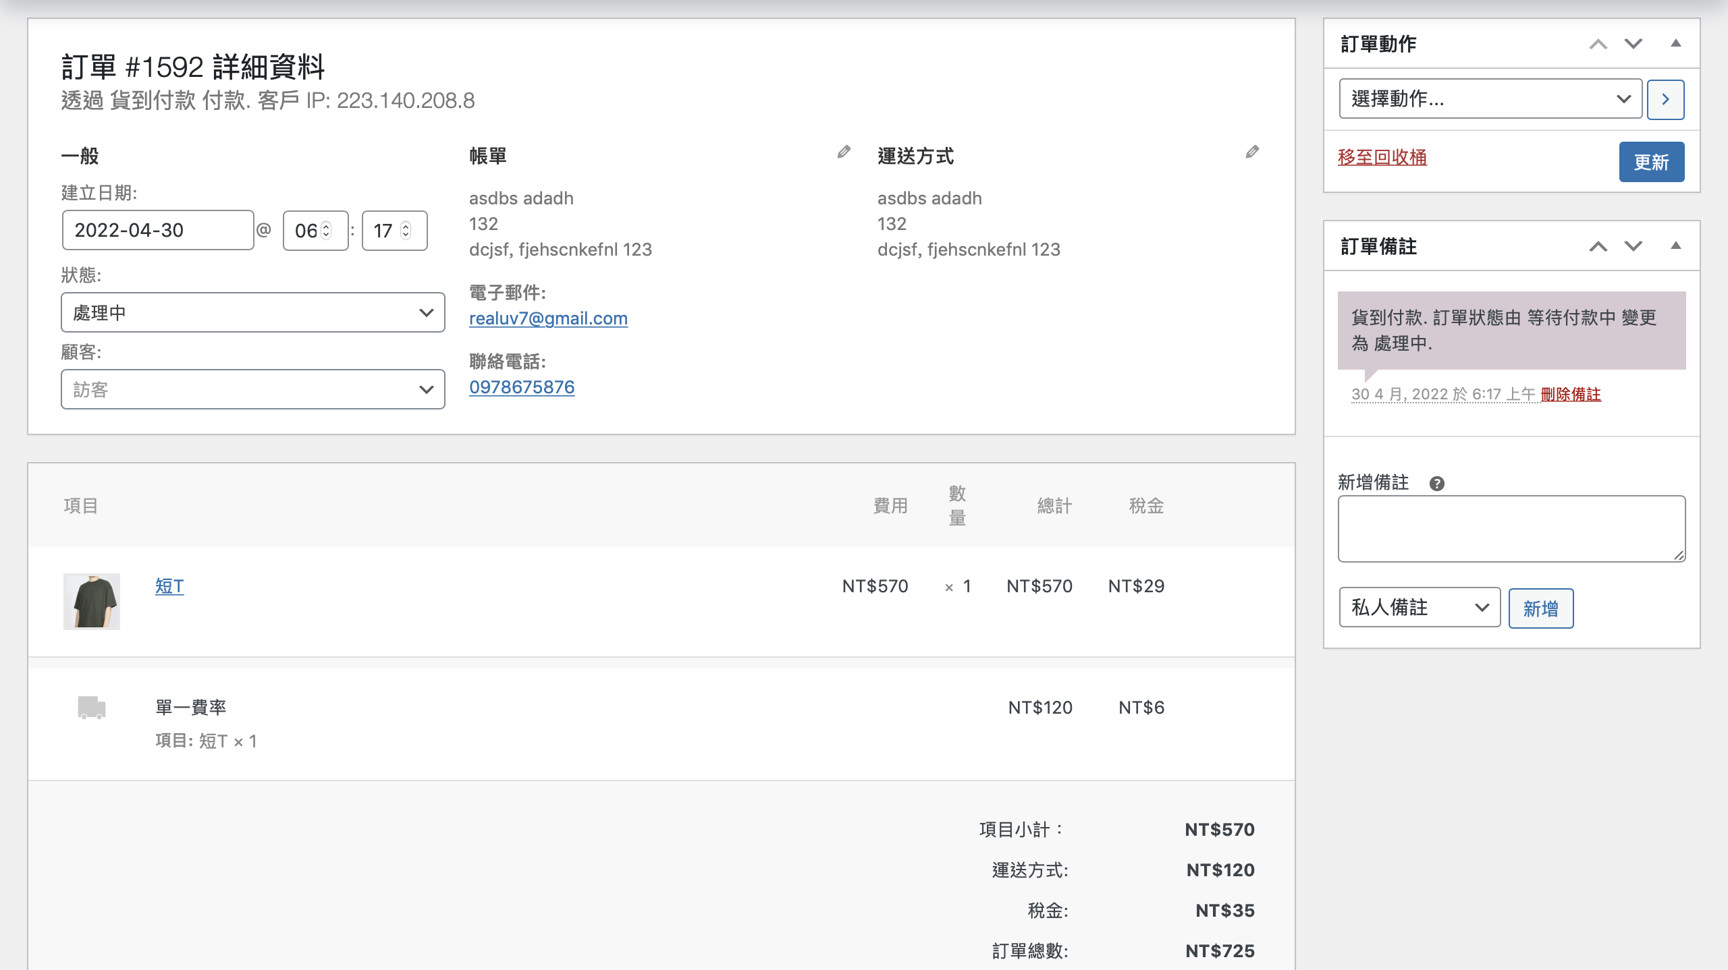Move the 訂單備註 panel down
This screenshot has height=970, width=1728.
[1633, 246]
